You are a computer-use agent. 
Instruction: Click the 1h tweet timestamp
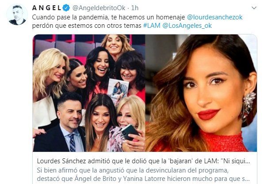(x=135, y=8)
